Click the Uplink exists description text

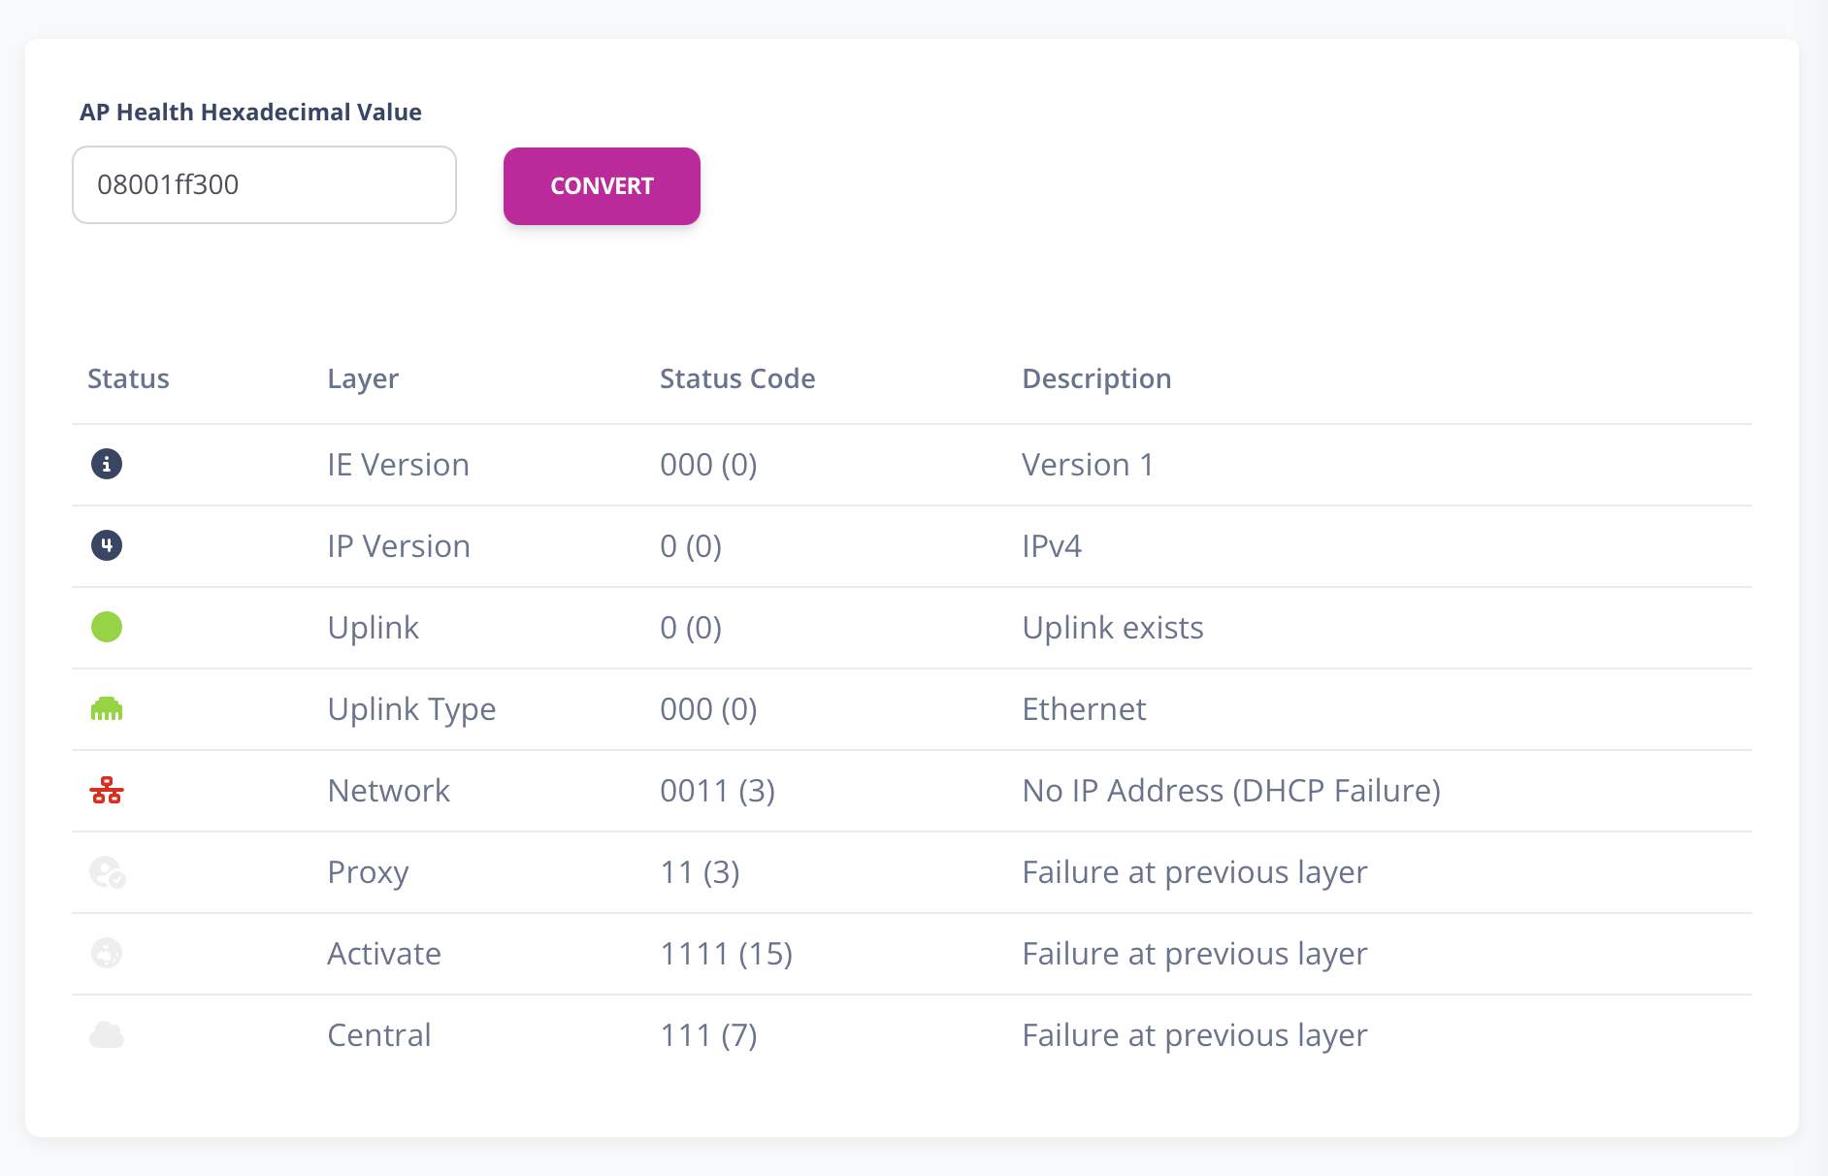tap(1113, 628)
